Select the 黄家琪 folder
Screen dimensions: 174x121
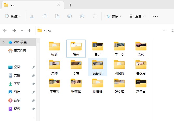coord(98,67)
